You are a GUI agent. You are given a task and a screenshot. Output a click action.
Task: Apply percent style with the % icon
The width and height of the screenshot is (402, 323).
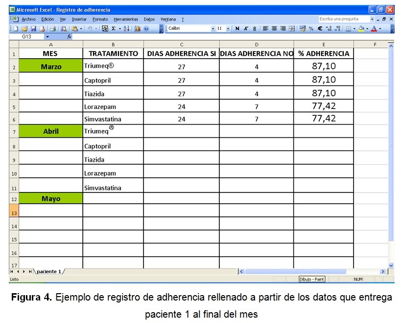(x=311, y=28)
